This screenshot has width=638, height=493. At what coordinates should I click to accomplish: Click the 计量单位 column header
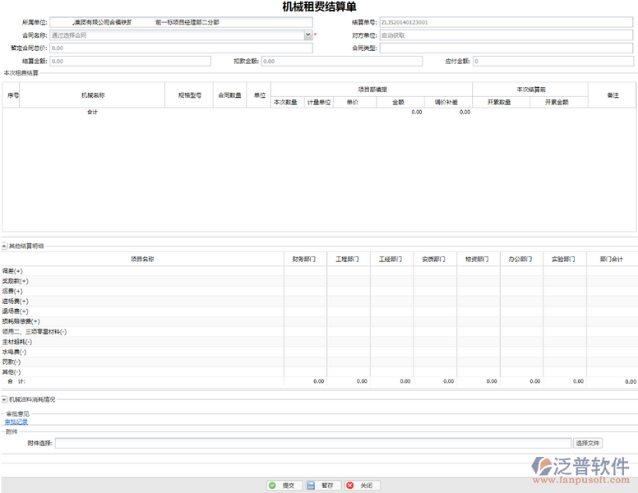(319, 102)
